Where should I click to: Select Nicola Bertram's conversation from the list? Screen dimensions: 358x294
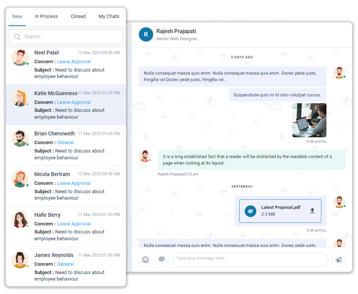point(66,186)
